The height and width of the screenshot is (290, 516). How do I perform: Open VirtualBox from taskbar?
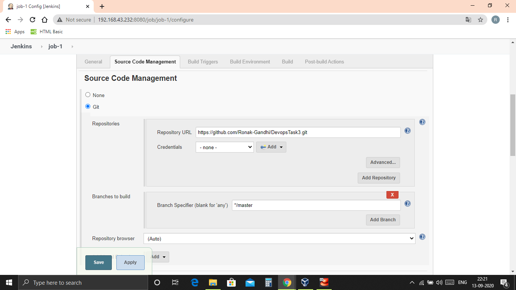(305, 282)
